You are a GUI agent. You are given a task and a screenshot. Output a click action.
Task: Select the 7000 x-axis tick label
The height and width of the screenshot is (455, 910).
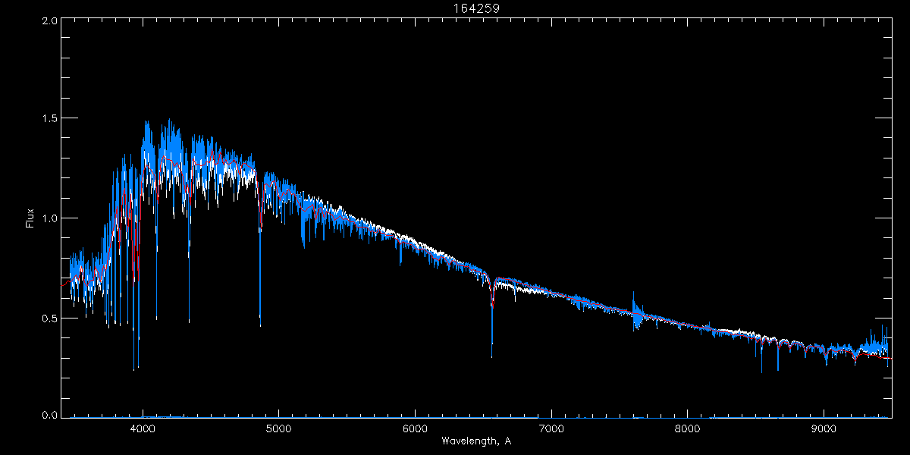click(551, 428)
